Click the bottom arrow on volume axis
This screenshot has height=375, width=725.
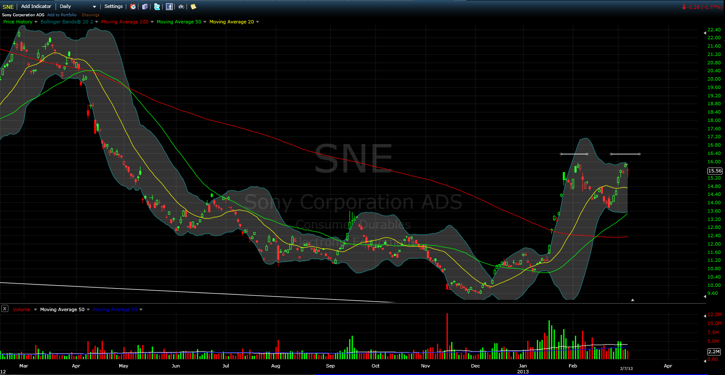[x=705, y=361]
